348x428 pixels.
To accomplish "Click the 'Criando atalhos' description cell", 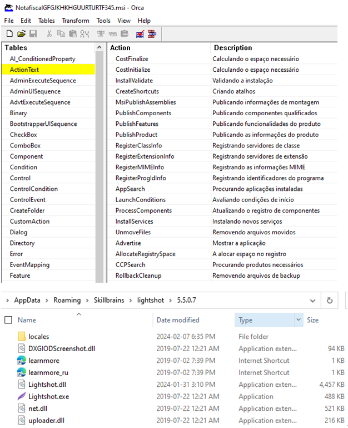I will (233, 91).
